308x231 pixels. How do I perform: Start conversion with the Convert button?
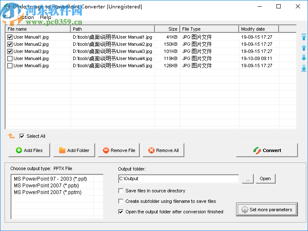coord(267,150)
